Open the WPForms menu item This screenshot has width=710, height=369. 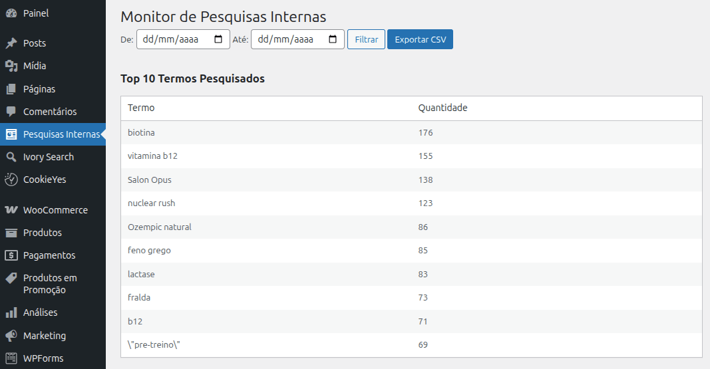43,358
